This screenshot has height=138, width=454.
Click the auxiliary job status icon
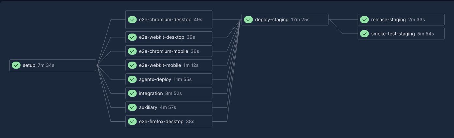(x=132, y=107)
